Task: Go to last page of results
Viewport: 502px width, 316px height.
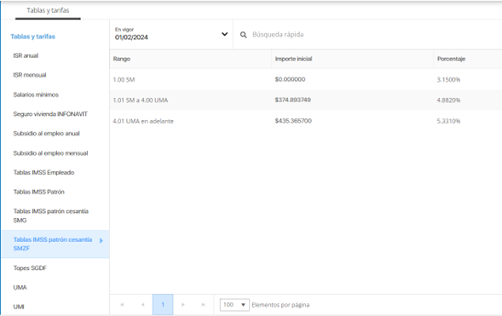Action: click(x=204, y=305)
